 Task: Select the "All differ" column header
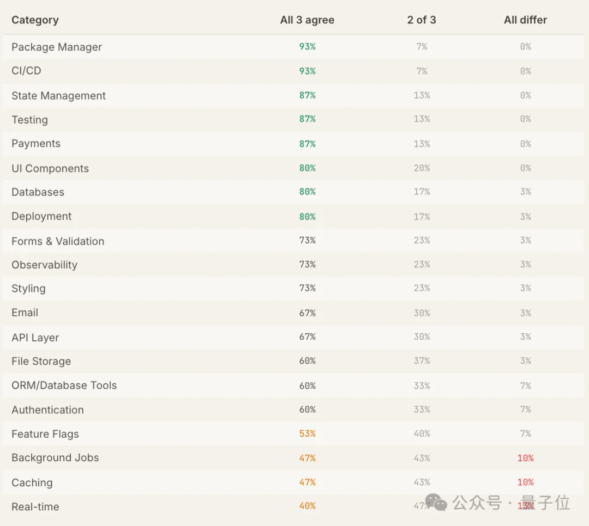pos(525,20)
